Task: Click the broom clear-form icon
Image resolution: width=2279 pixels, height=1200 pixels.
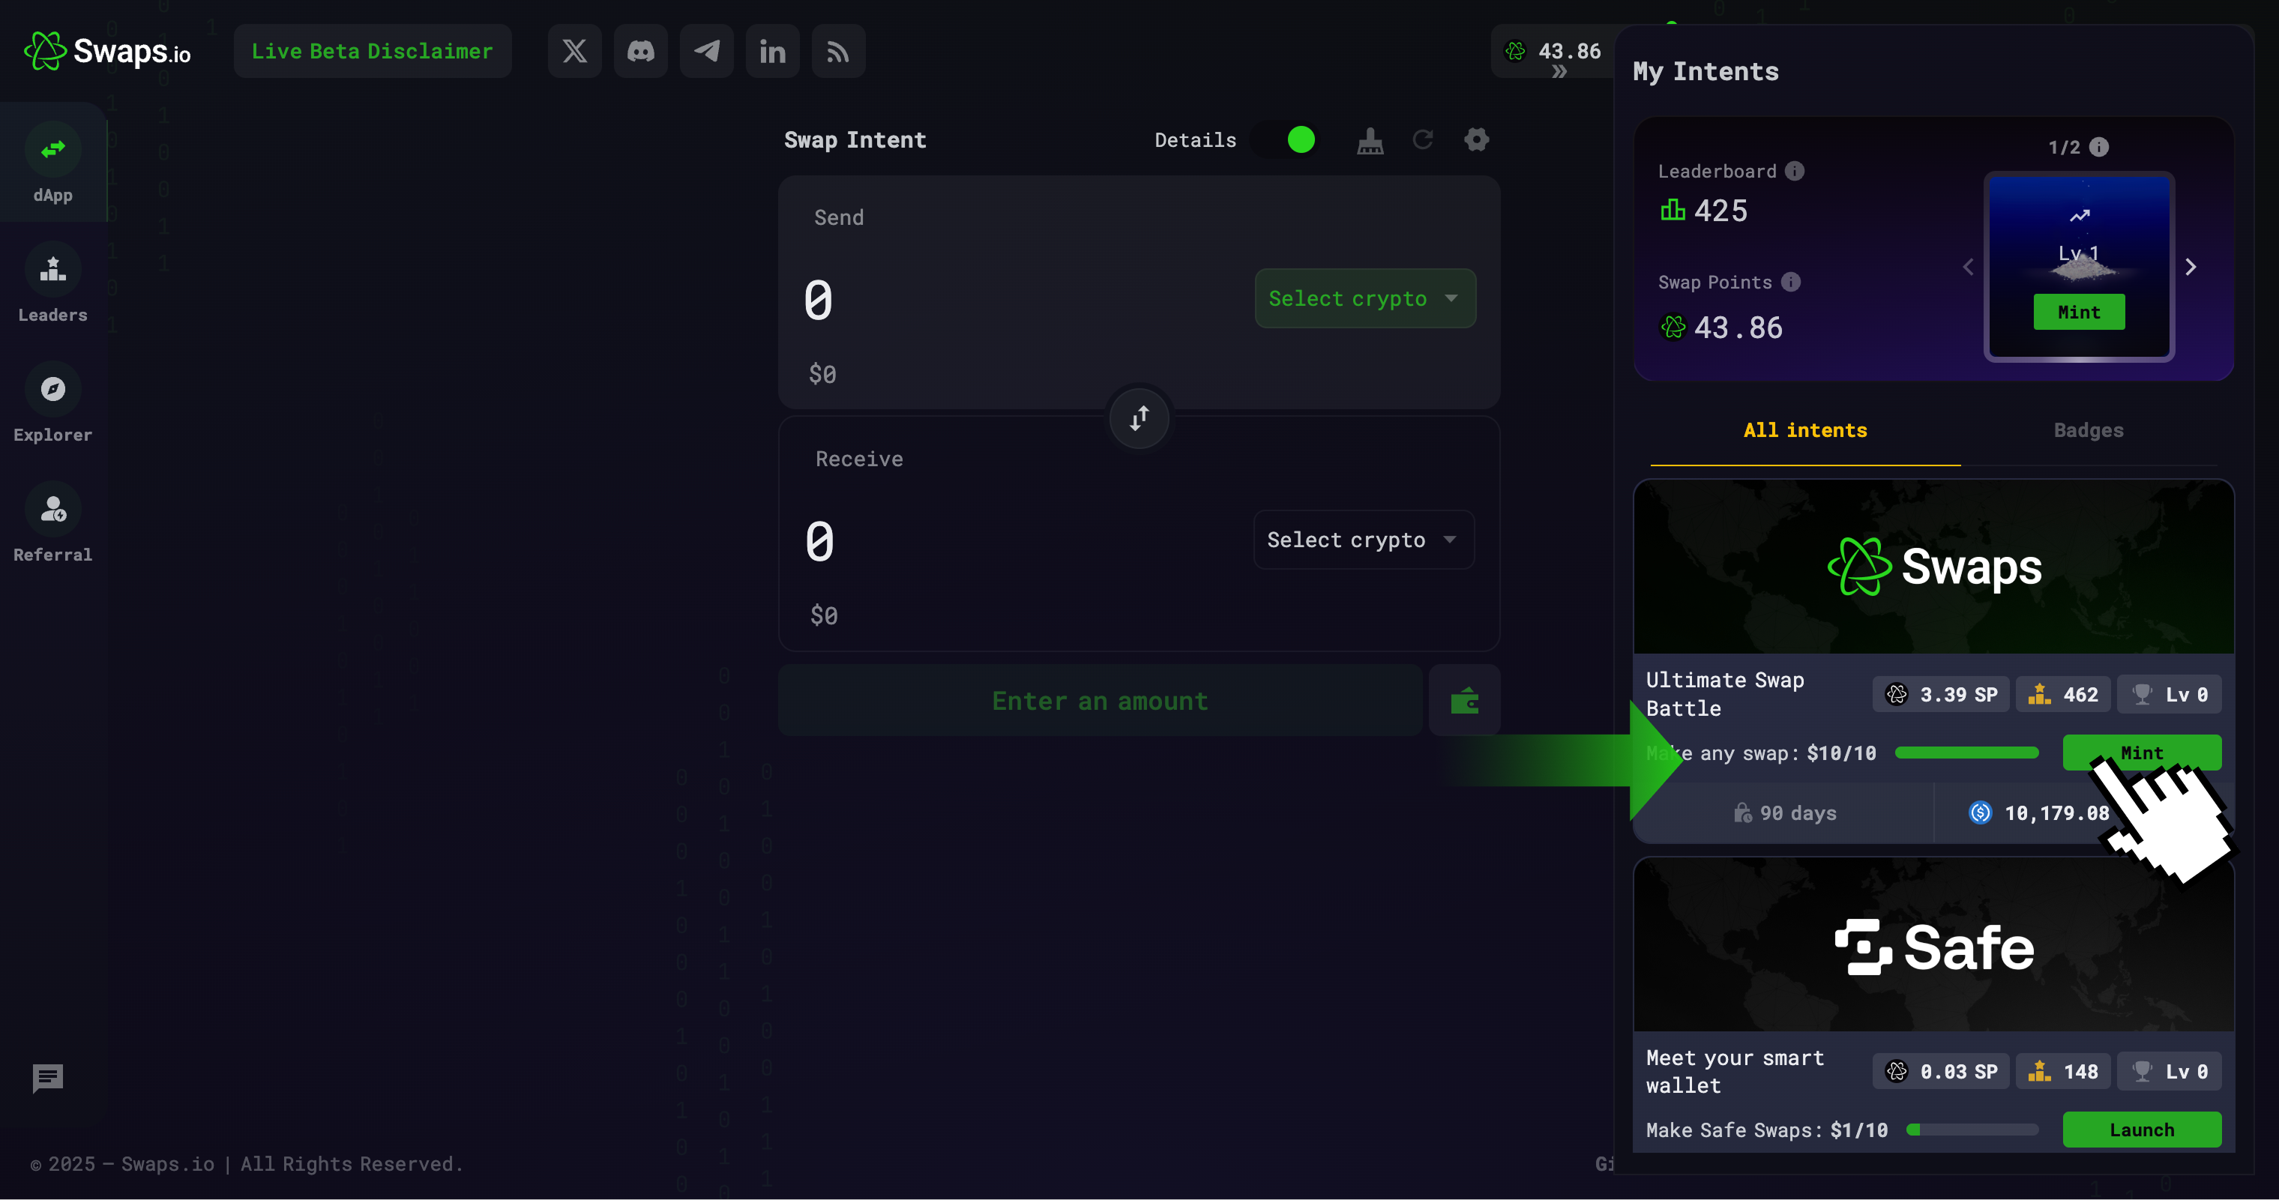Action: (x=1370, y=139)
